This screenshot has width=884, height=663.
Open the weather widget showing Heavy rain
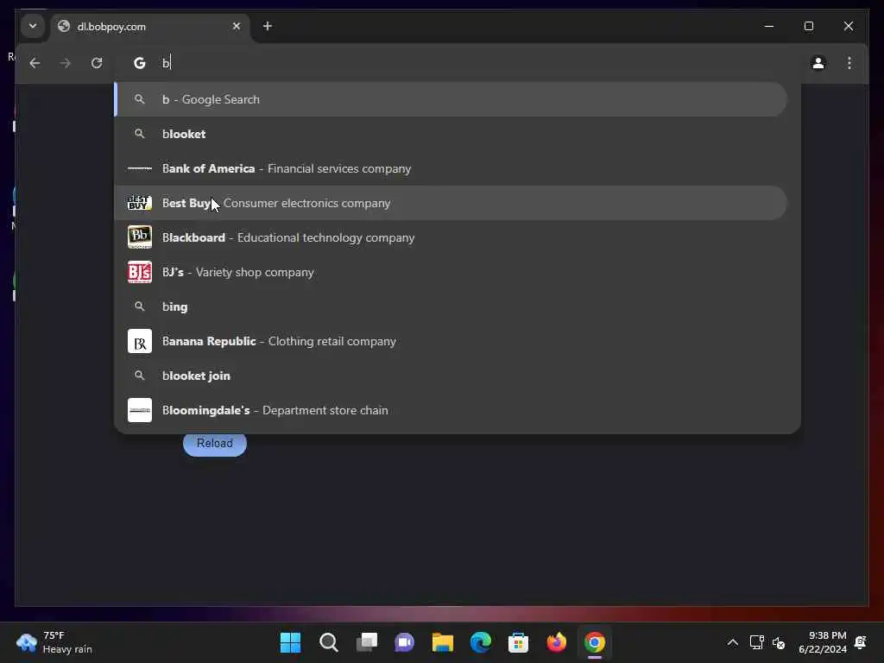coord(54,642)
